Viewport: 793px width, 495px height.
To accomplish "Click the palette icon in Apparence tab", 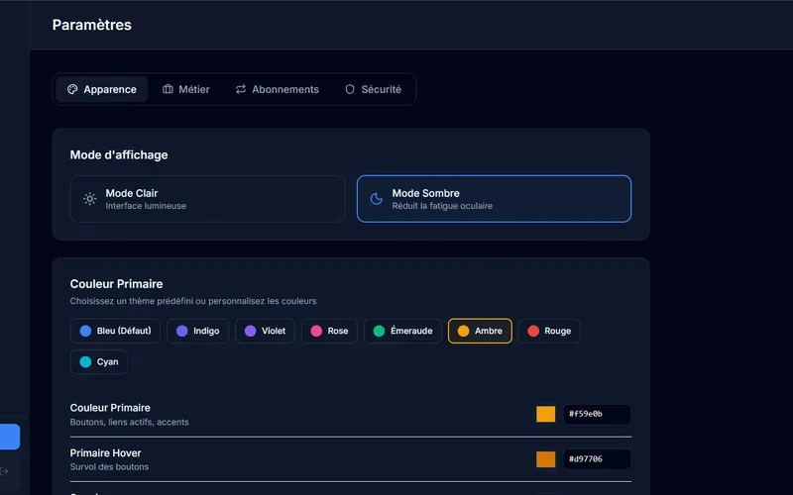I will coord(72,89).
